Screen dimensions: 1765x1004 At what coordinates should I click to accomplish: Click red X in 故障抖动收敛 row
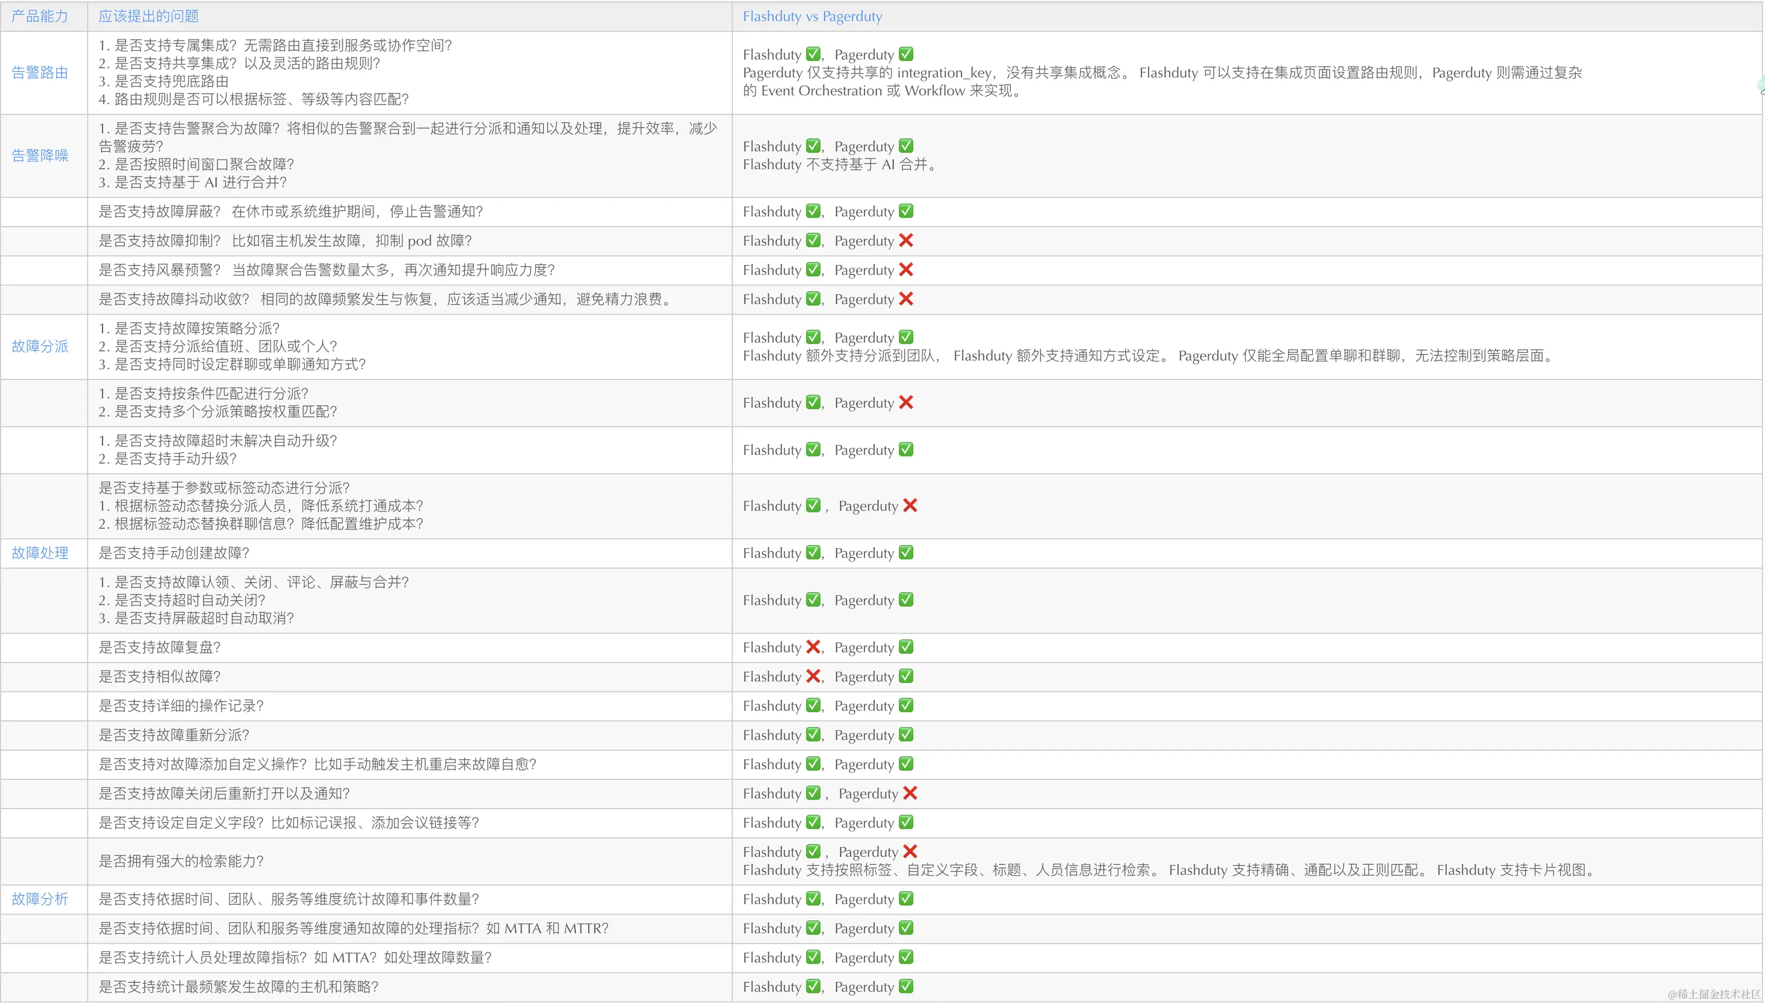(x=906, y=299)
